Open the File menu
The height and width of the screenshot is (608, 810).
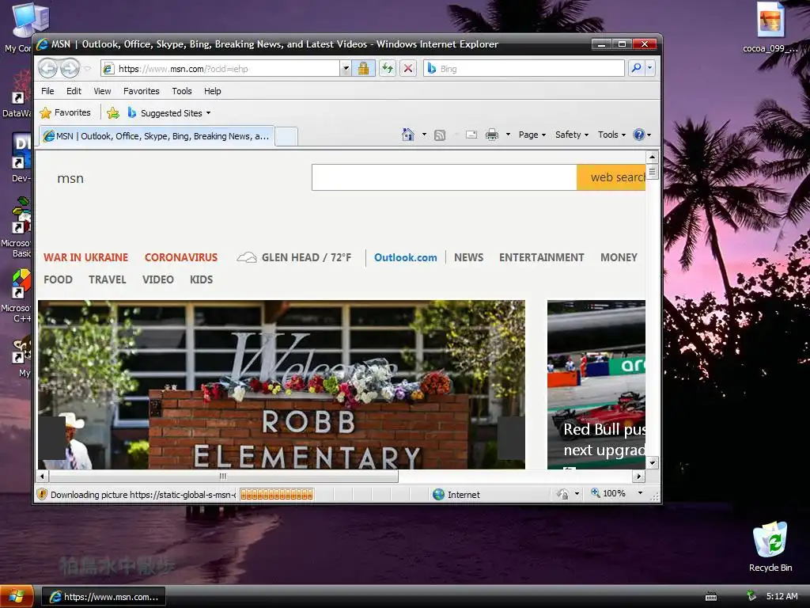pos(47,91)
